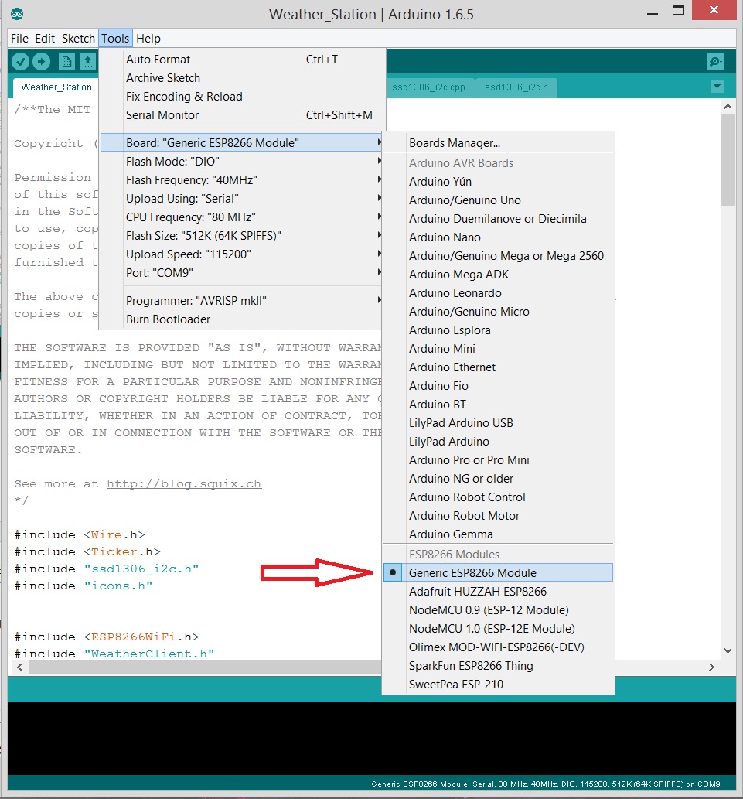Expand the Upload Using "Serial" submenu

[x=241, y=199]
